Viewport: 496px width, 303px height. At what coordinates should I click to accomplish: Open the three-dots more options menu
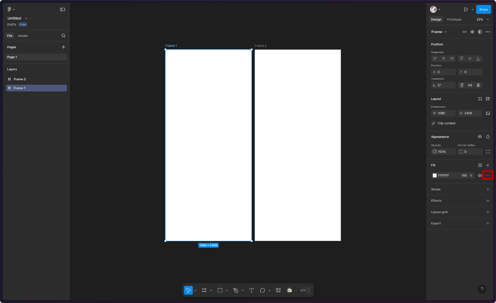pyautogui.click(x=488, y=32)
